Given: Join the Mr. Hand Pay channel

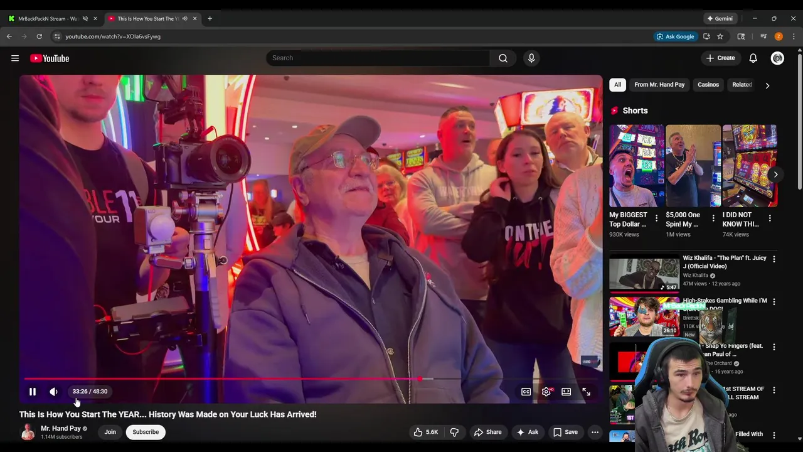Looking at the screenshot, I should 110,432.
